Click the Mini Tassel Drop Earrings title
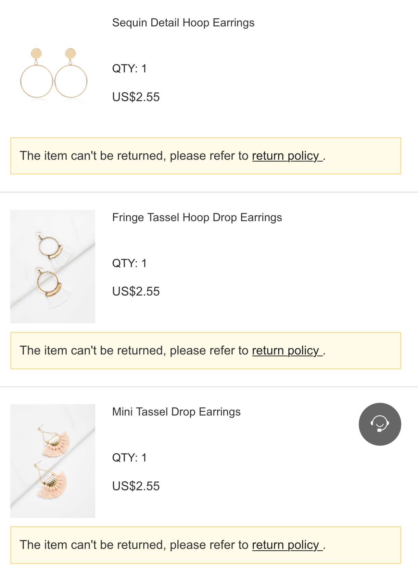The width and height of the screenshot is (418, 565). pos(176,412)
